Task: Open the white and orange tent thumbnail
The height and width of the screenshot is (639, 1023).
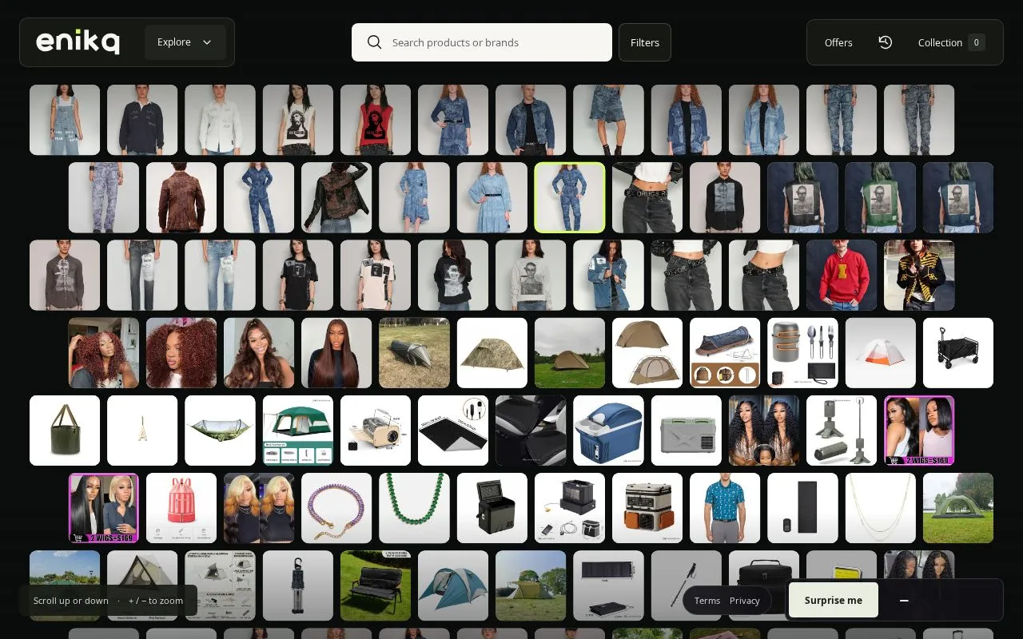Action: (881, 352)
